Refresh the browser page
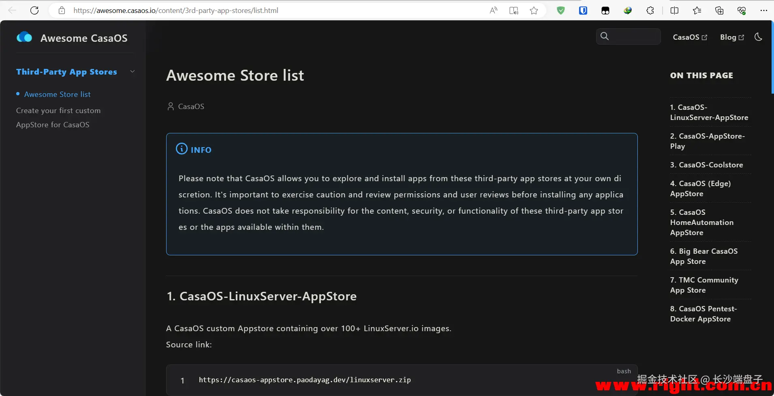 coord(34,11)
